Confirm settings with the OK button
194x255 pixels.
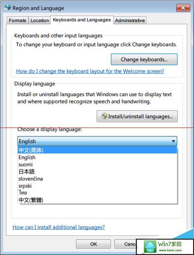pos(94,244)
